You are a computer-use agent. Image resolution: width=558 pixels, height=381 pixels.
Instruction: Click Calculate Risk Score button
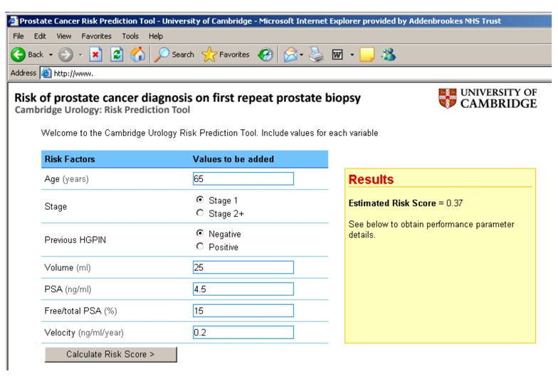coord(111,354)
